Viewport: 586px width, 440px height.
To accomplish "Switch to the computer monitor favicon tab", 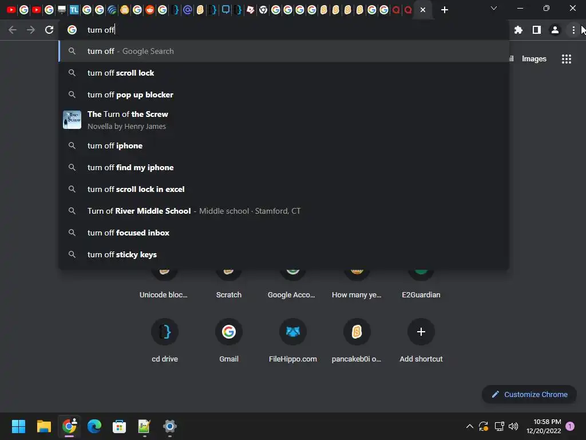I will click(62, 10).
